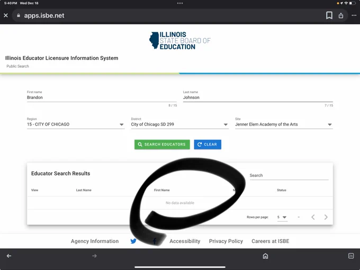
Task: Edit the First name field containing Brandon
Action: [102, 97]
